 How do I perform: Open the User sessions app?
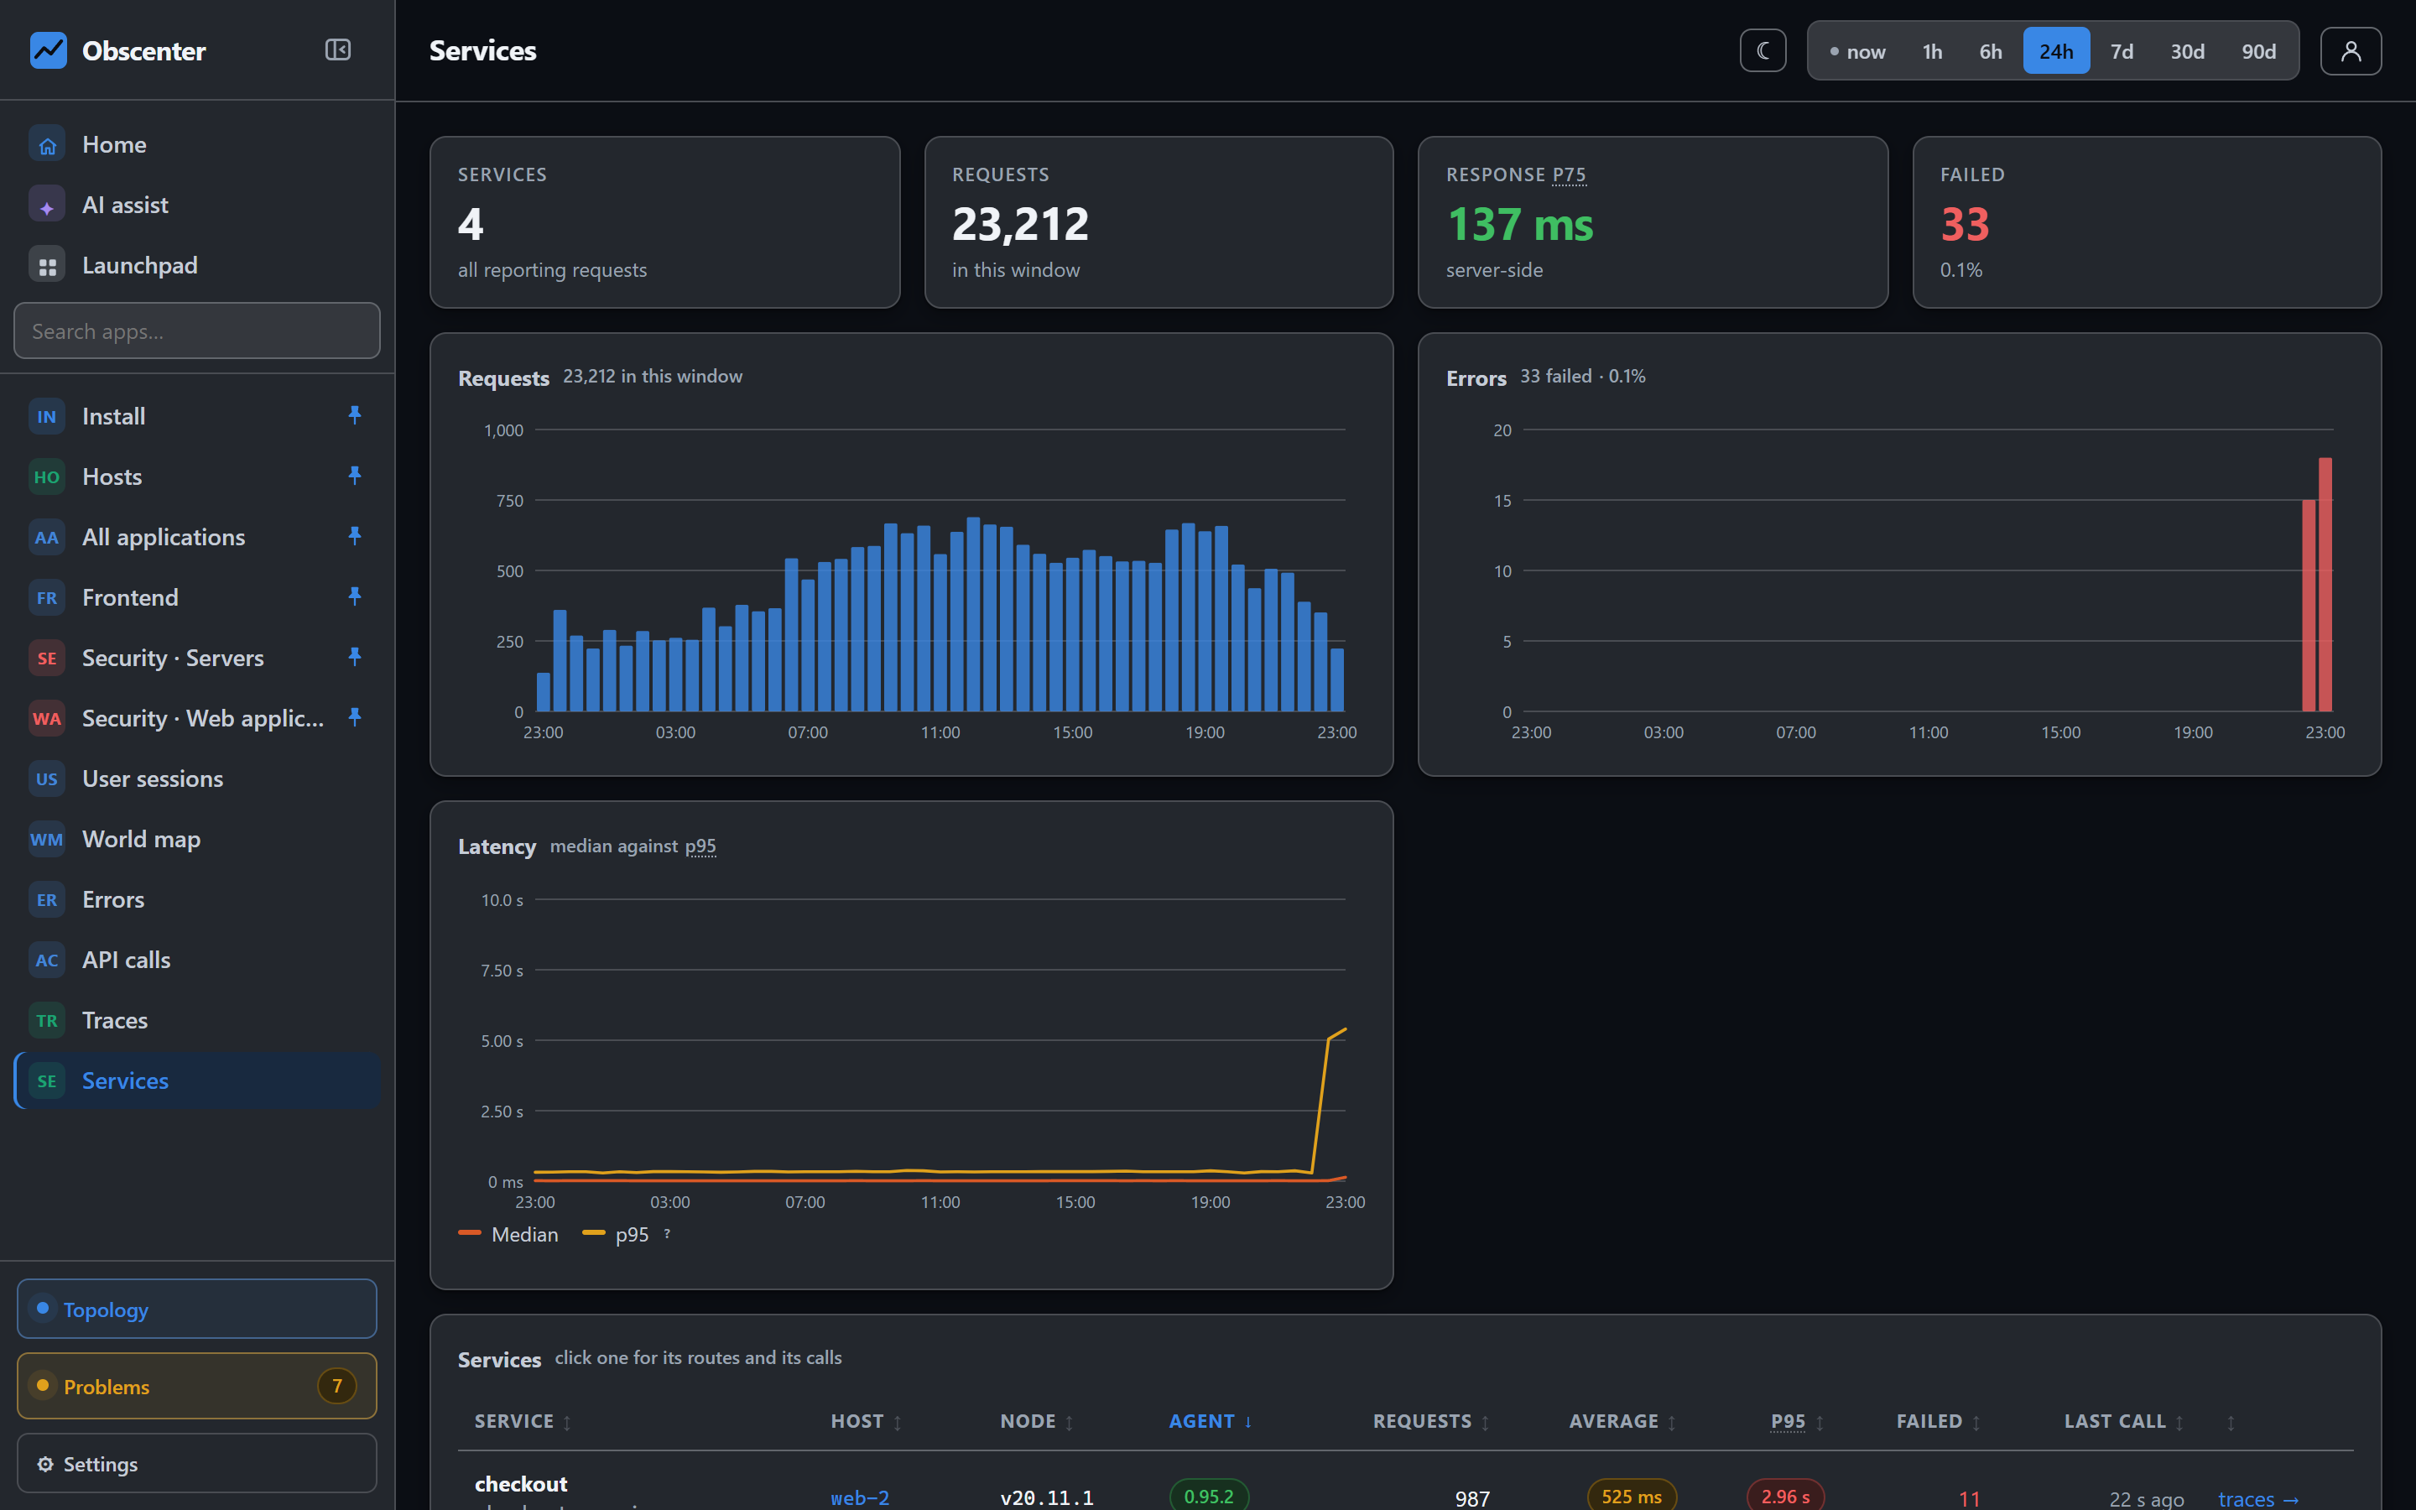[198, 779]
